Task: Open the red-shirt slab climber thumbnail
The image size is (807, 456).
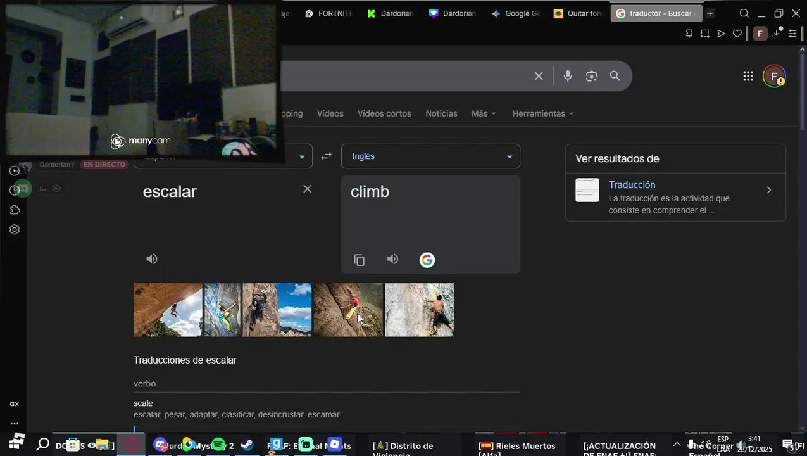Action: [x=348, y=310]
